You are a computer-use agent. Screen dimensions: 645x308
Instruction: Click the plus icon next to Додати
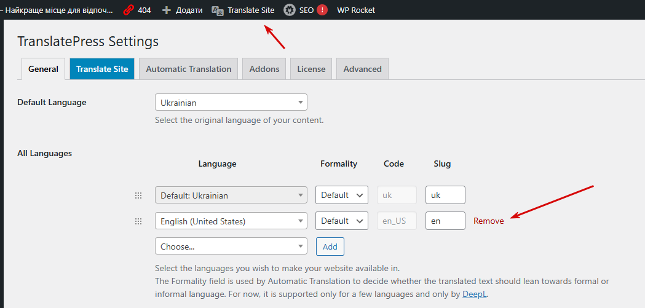tap(166, 10)
